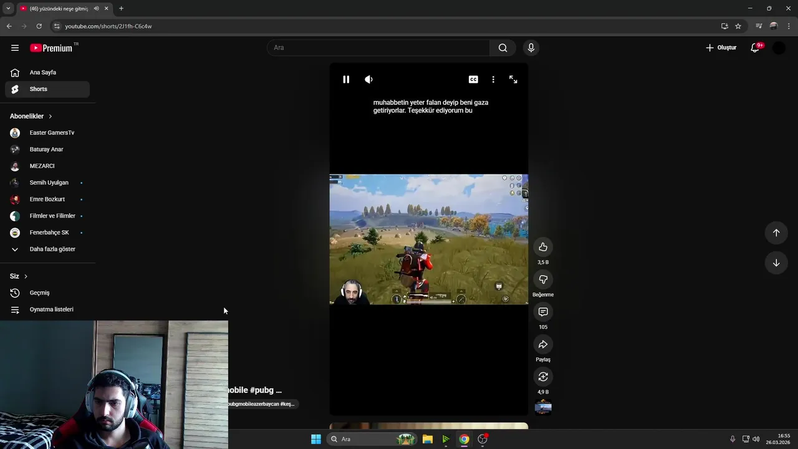Open Google Chrome taskbar icon
Image resolution: width=798 pixels, height=449 pixels.
(x=464, y=439)
